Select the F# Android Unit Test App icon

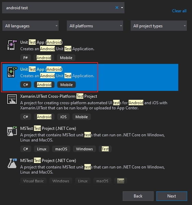tap(12, 45)
